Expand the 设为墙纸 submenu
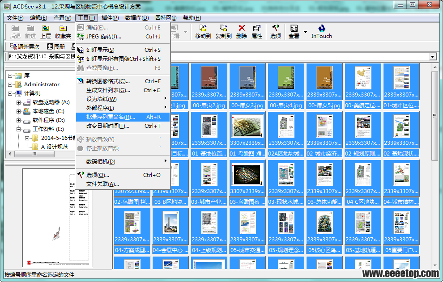This screenshot has height=282, width=443. pos(123,99)
